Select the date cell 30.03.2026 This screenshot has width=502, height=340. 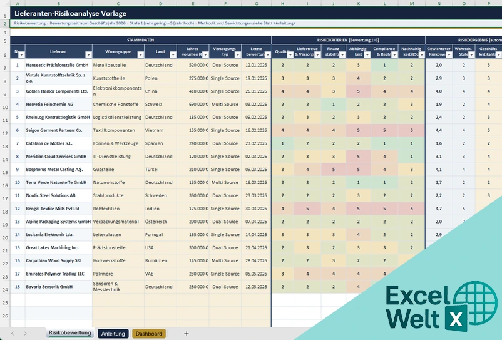[256, 209]
